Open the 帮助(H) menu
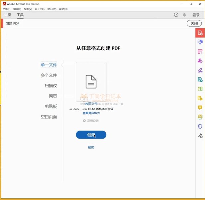This screenshot has width=205, height=200. click(x=63, y=9)
